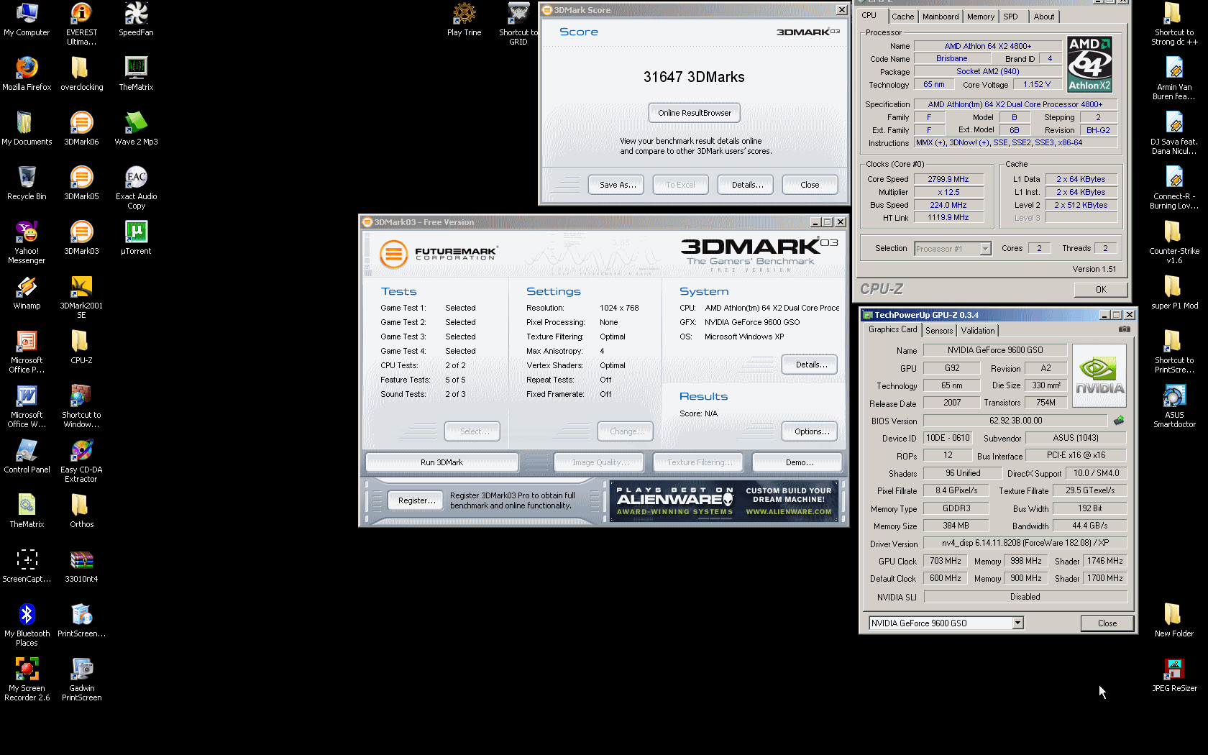Open JPEG ReSizer desktop icon

coord(1174,675)
